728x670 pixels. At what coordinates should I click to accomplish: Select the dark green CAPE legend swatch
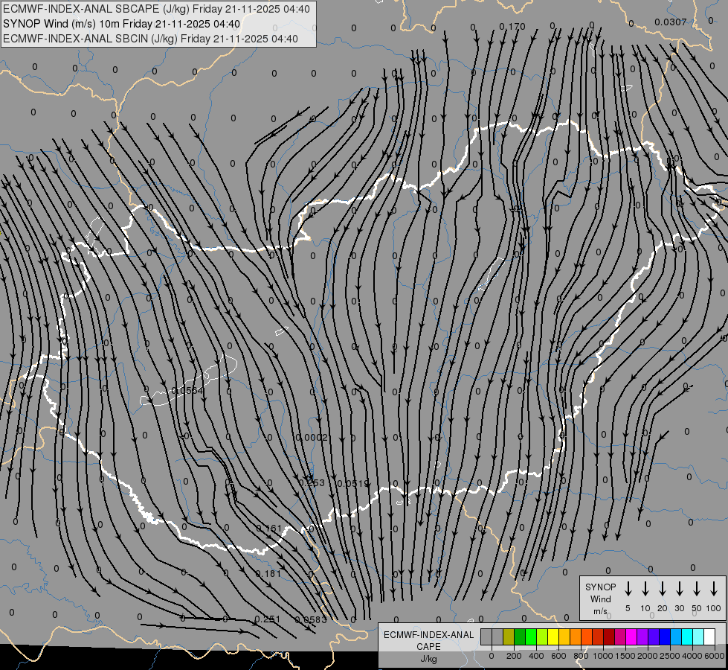coord(520,636)
